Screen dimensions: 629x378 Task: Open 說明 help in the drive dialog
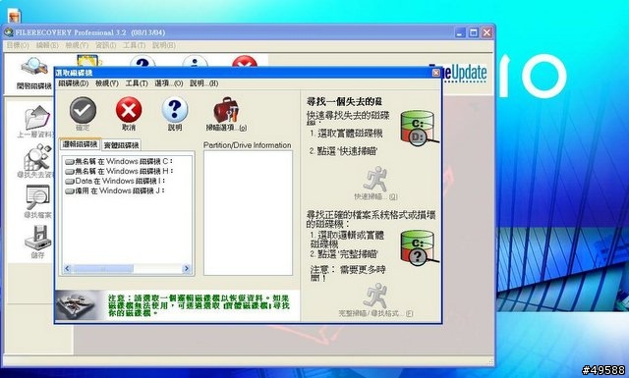pyautogui.click(x=175, y=110)
